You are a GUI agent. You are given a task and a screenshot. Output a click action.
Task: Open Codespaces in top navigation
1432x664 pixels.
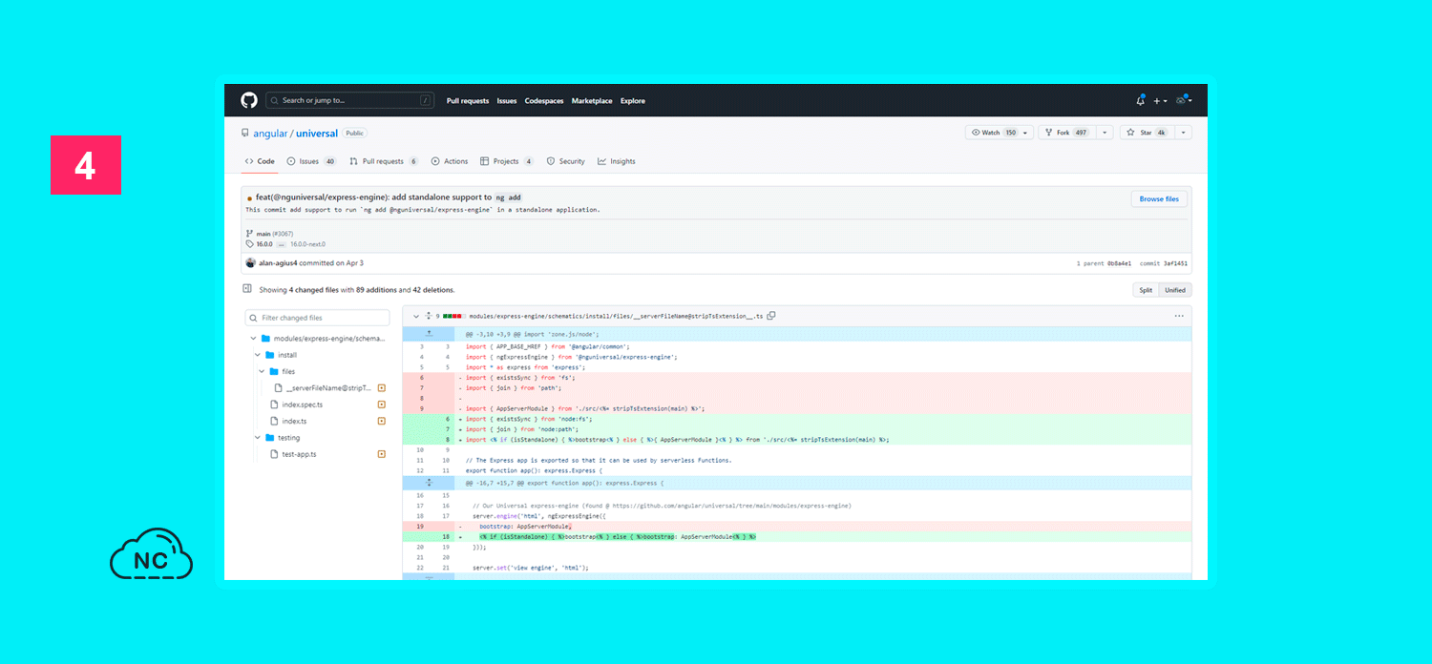544,100
